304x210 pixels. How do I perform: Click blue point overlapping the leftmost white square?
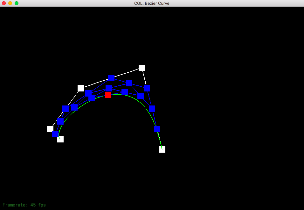[55, 134]
